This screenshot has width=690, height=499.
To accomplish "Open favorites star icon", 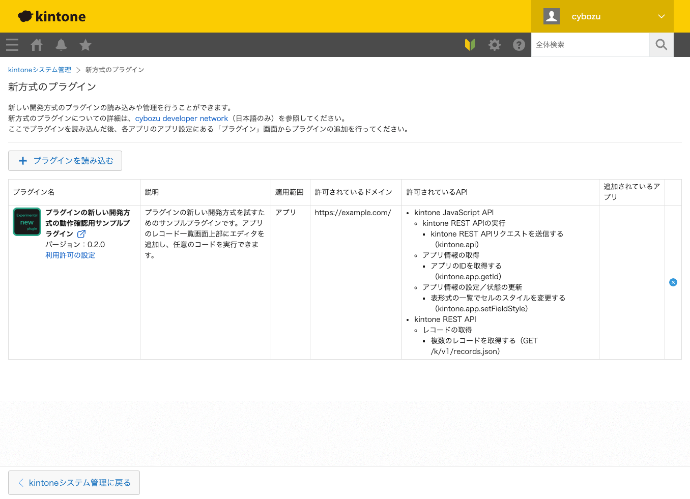I will coord(85,45).
